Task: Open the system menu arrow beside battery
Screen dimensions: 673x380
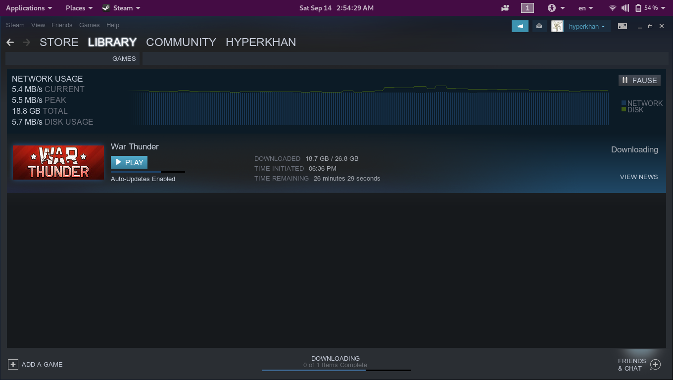Action: point(664,8)
